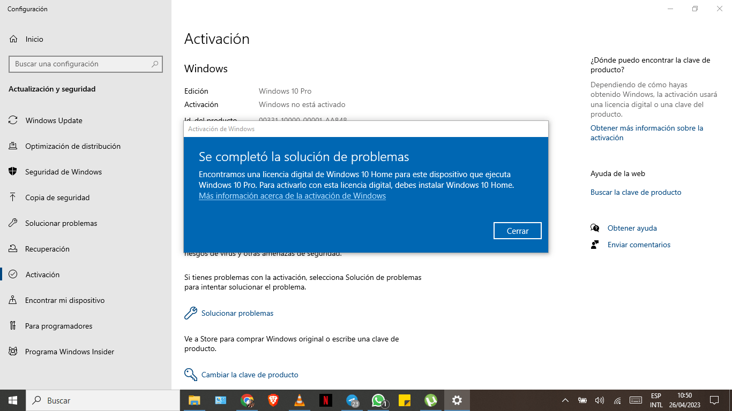Image resolution: width=732 pixels, height=411 pixels.
Task: Open Google Chrome from taskbar
Action: coord(247,400)
